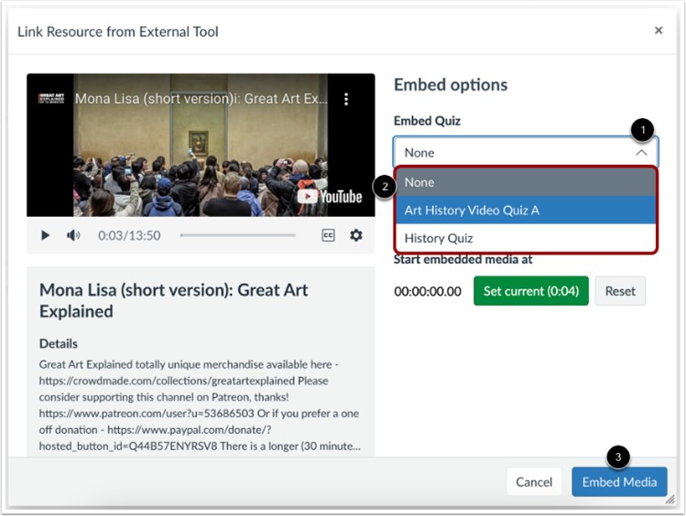Choose Art History Video Quiz A

(x=526, y=210)
